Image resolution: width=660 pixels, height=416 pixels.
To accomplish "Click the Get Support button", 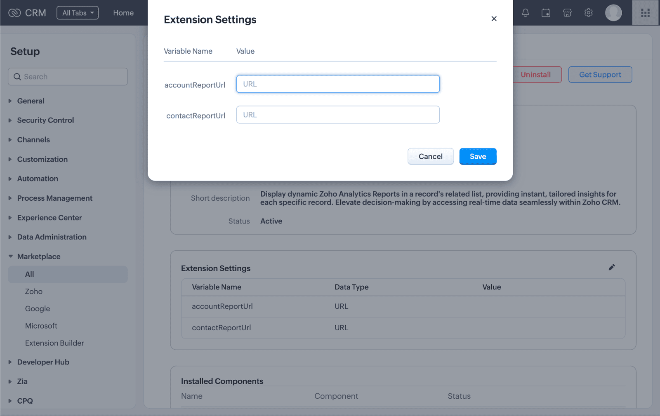I will [600, 75].
